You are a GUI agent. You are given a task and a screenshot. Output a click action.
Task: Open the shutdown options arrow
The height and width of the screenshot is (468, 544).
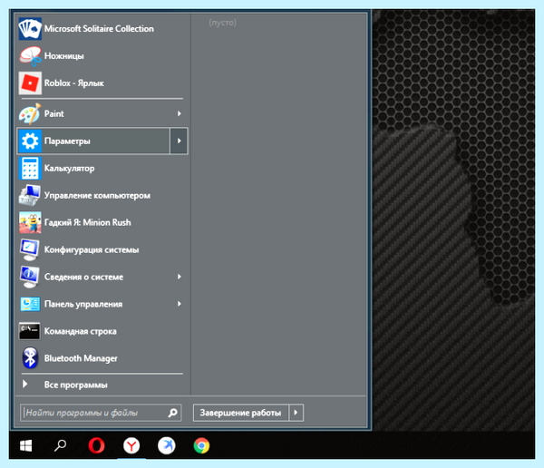pos(296,413)
